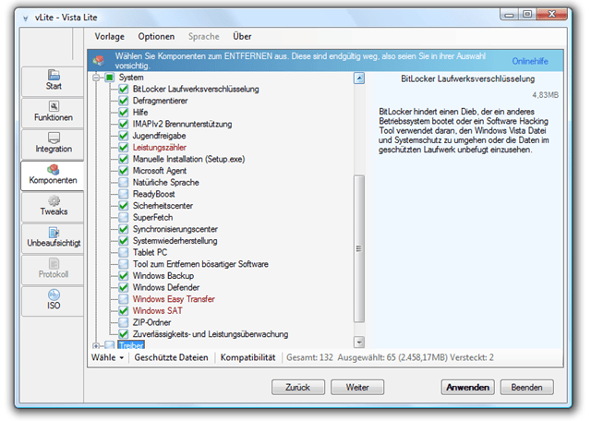Image resolution: width=591 pixels, height=421 pixels.
Task: Open the Tweaks gear section
Action: point(54,206)
